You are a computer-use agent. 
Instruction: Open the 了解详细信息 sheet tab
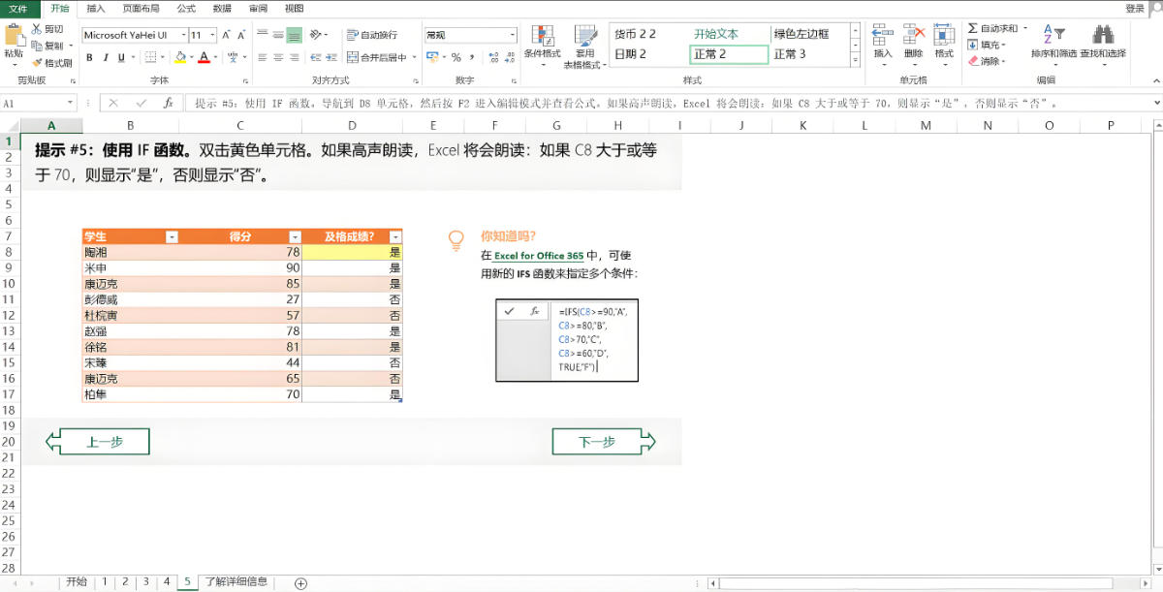point(236,581)
